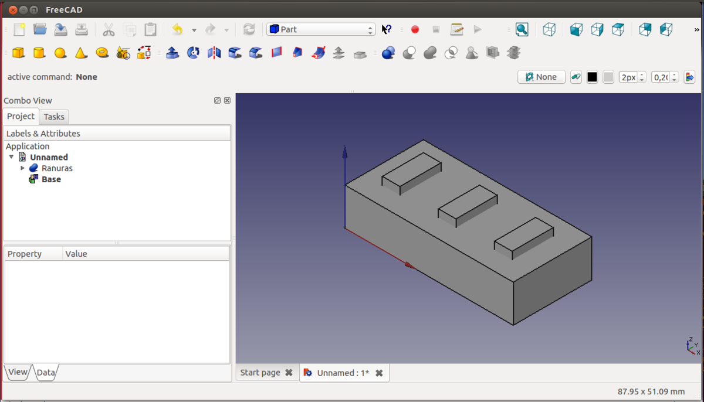Create a torus solid
Viewport: 704px width, 402px height.
(102, 53)
